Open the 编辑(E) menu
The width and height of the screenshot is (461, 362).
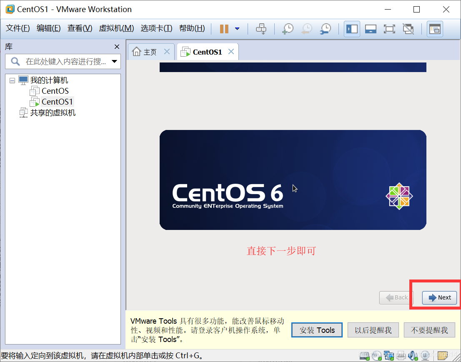(48, 28)
